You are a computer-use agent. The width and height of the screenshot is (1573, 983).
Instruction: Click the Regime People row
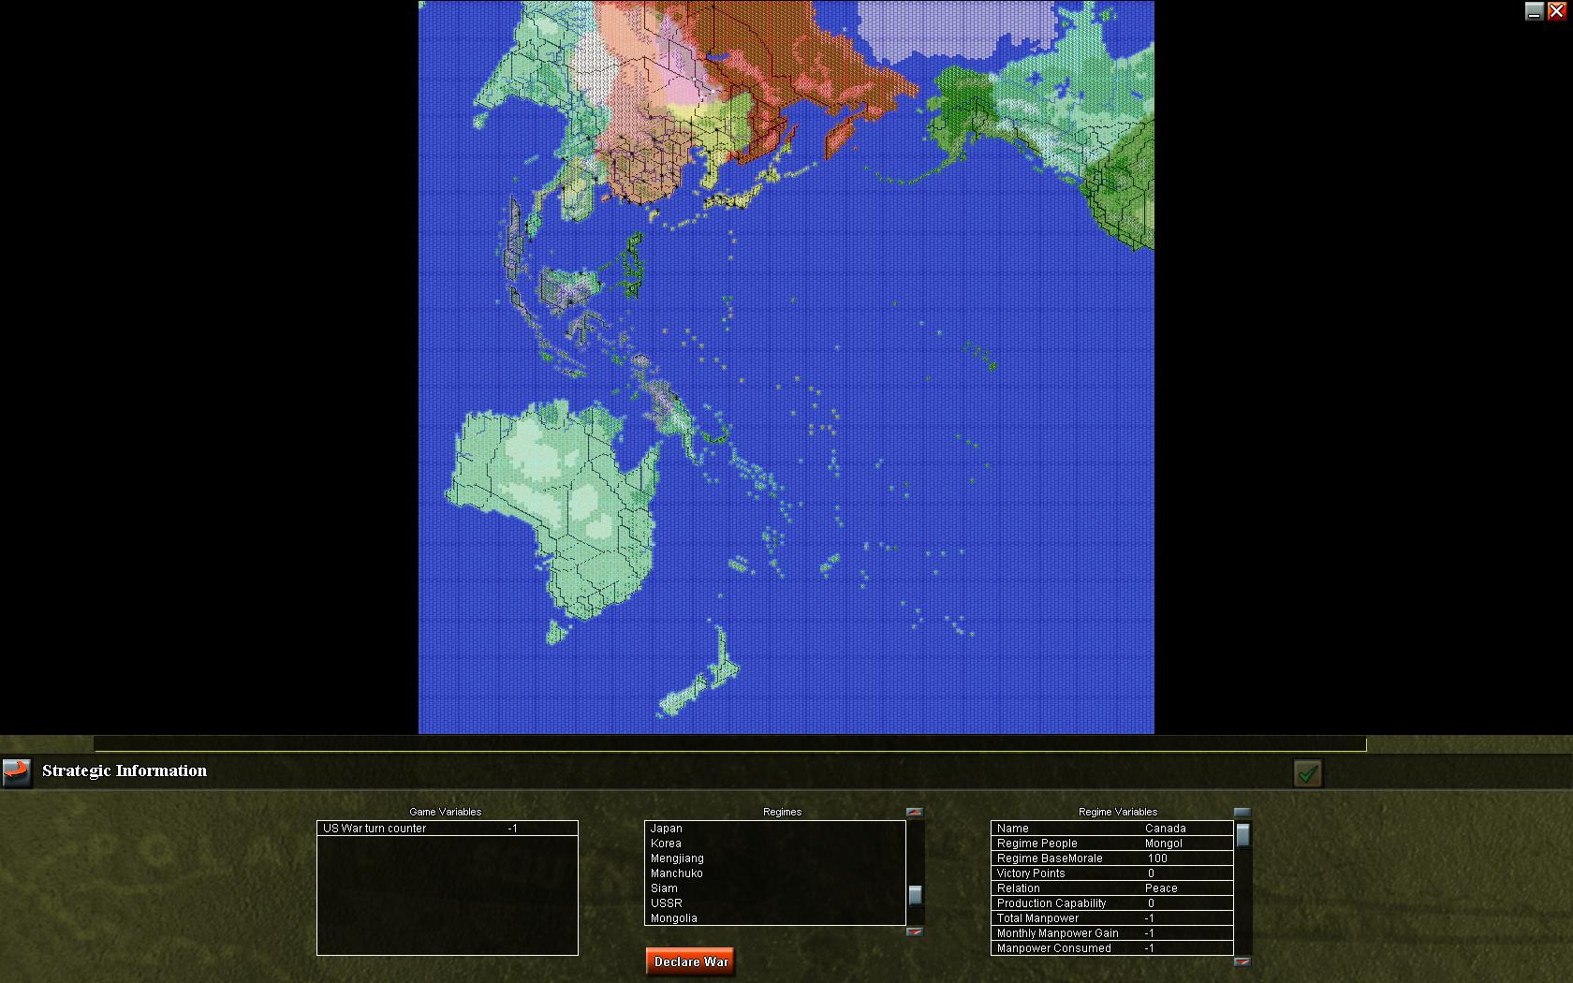(1112, 844)
